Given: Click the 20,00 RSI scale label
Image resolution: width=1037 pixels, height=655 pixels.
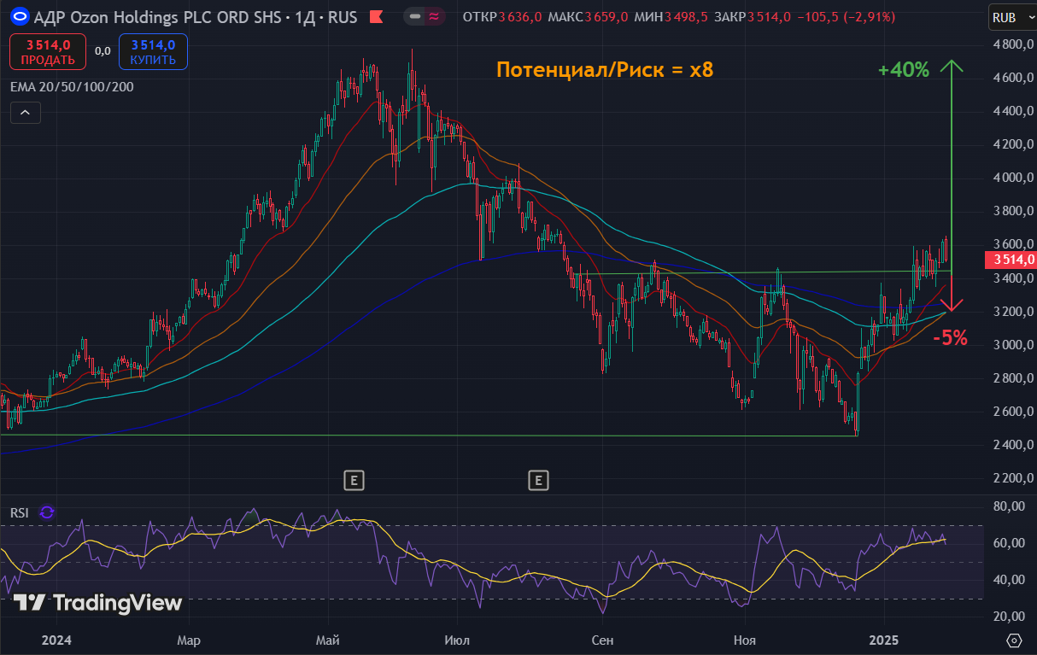Looking at the screenshot, I should point(1009,616).
